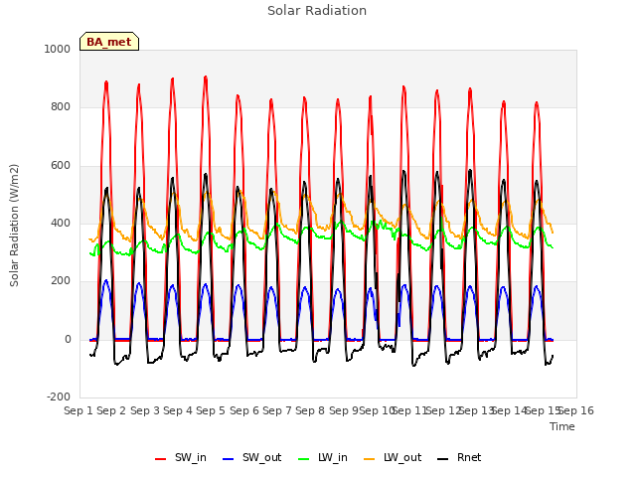Click the 600 y-axis tick label
Screen dimensions: 636x477
click(61, 166)
